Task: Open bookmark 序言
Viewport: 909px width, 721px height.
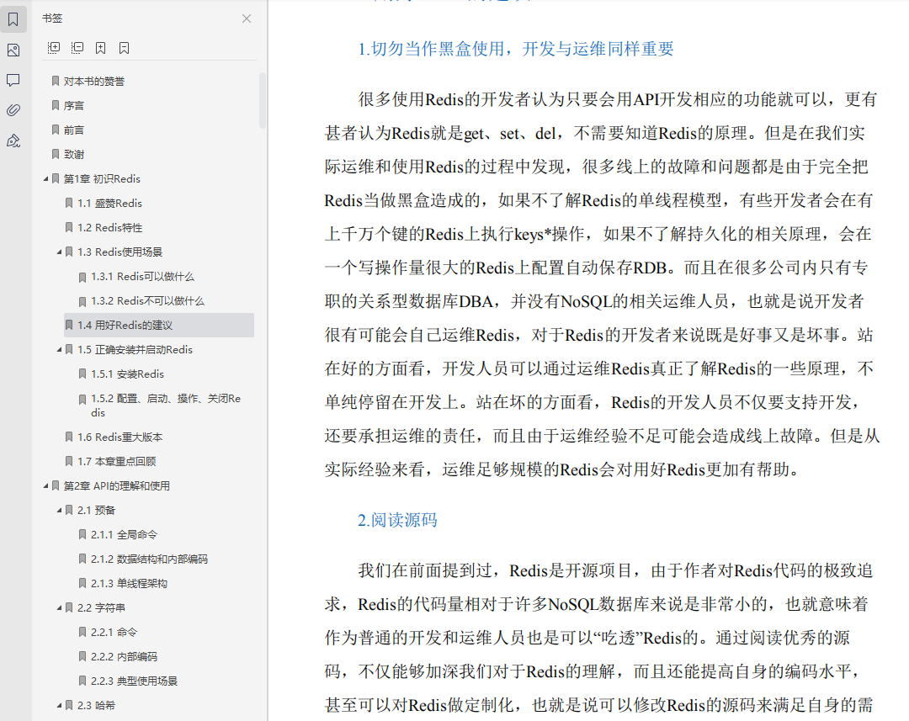Action: [73, 105]
